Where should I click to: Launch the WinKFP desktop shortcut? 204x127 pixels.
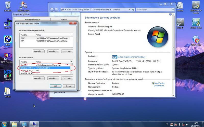(x=8, y=75)
